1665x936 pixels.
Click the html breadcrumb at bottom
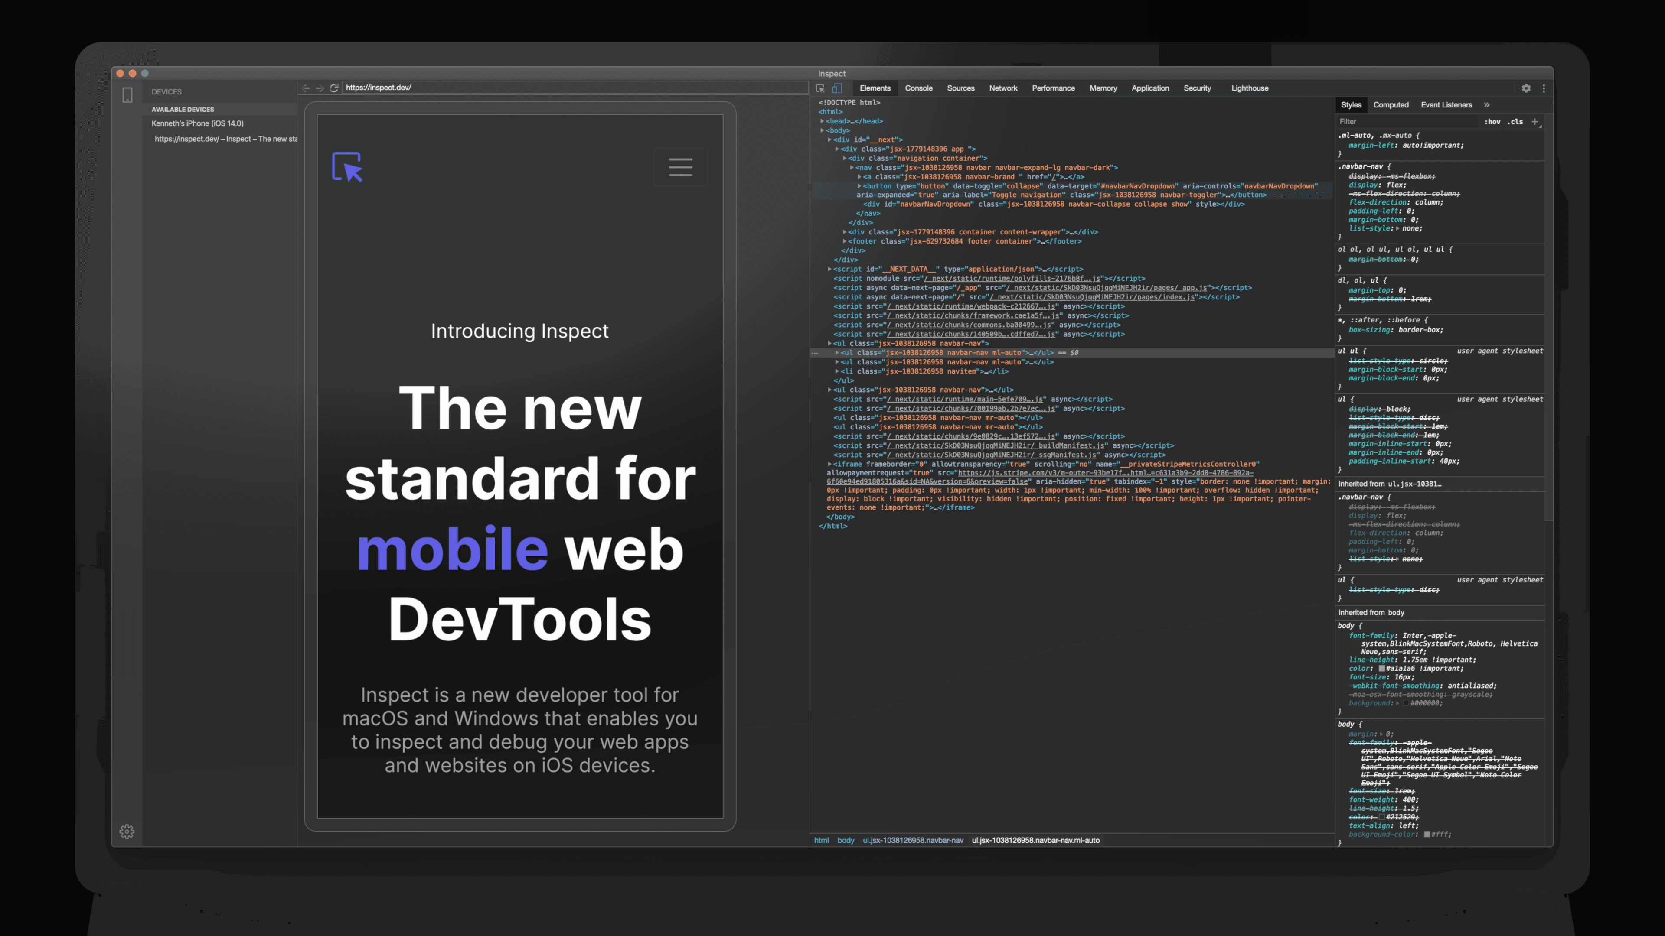click(821, 840)
